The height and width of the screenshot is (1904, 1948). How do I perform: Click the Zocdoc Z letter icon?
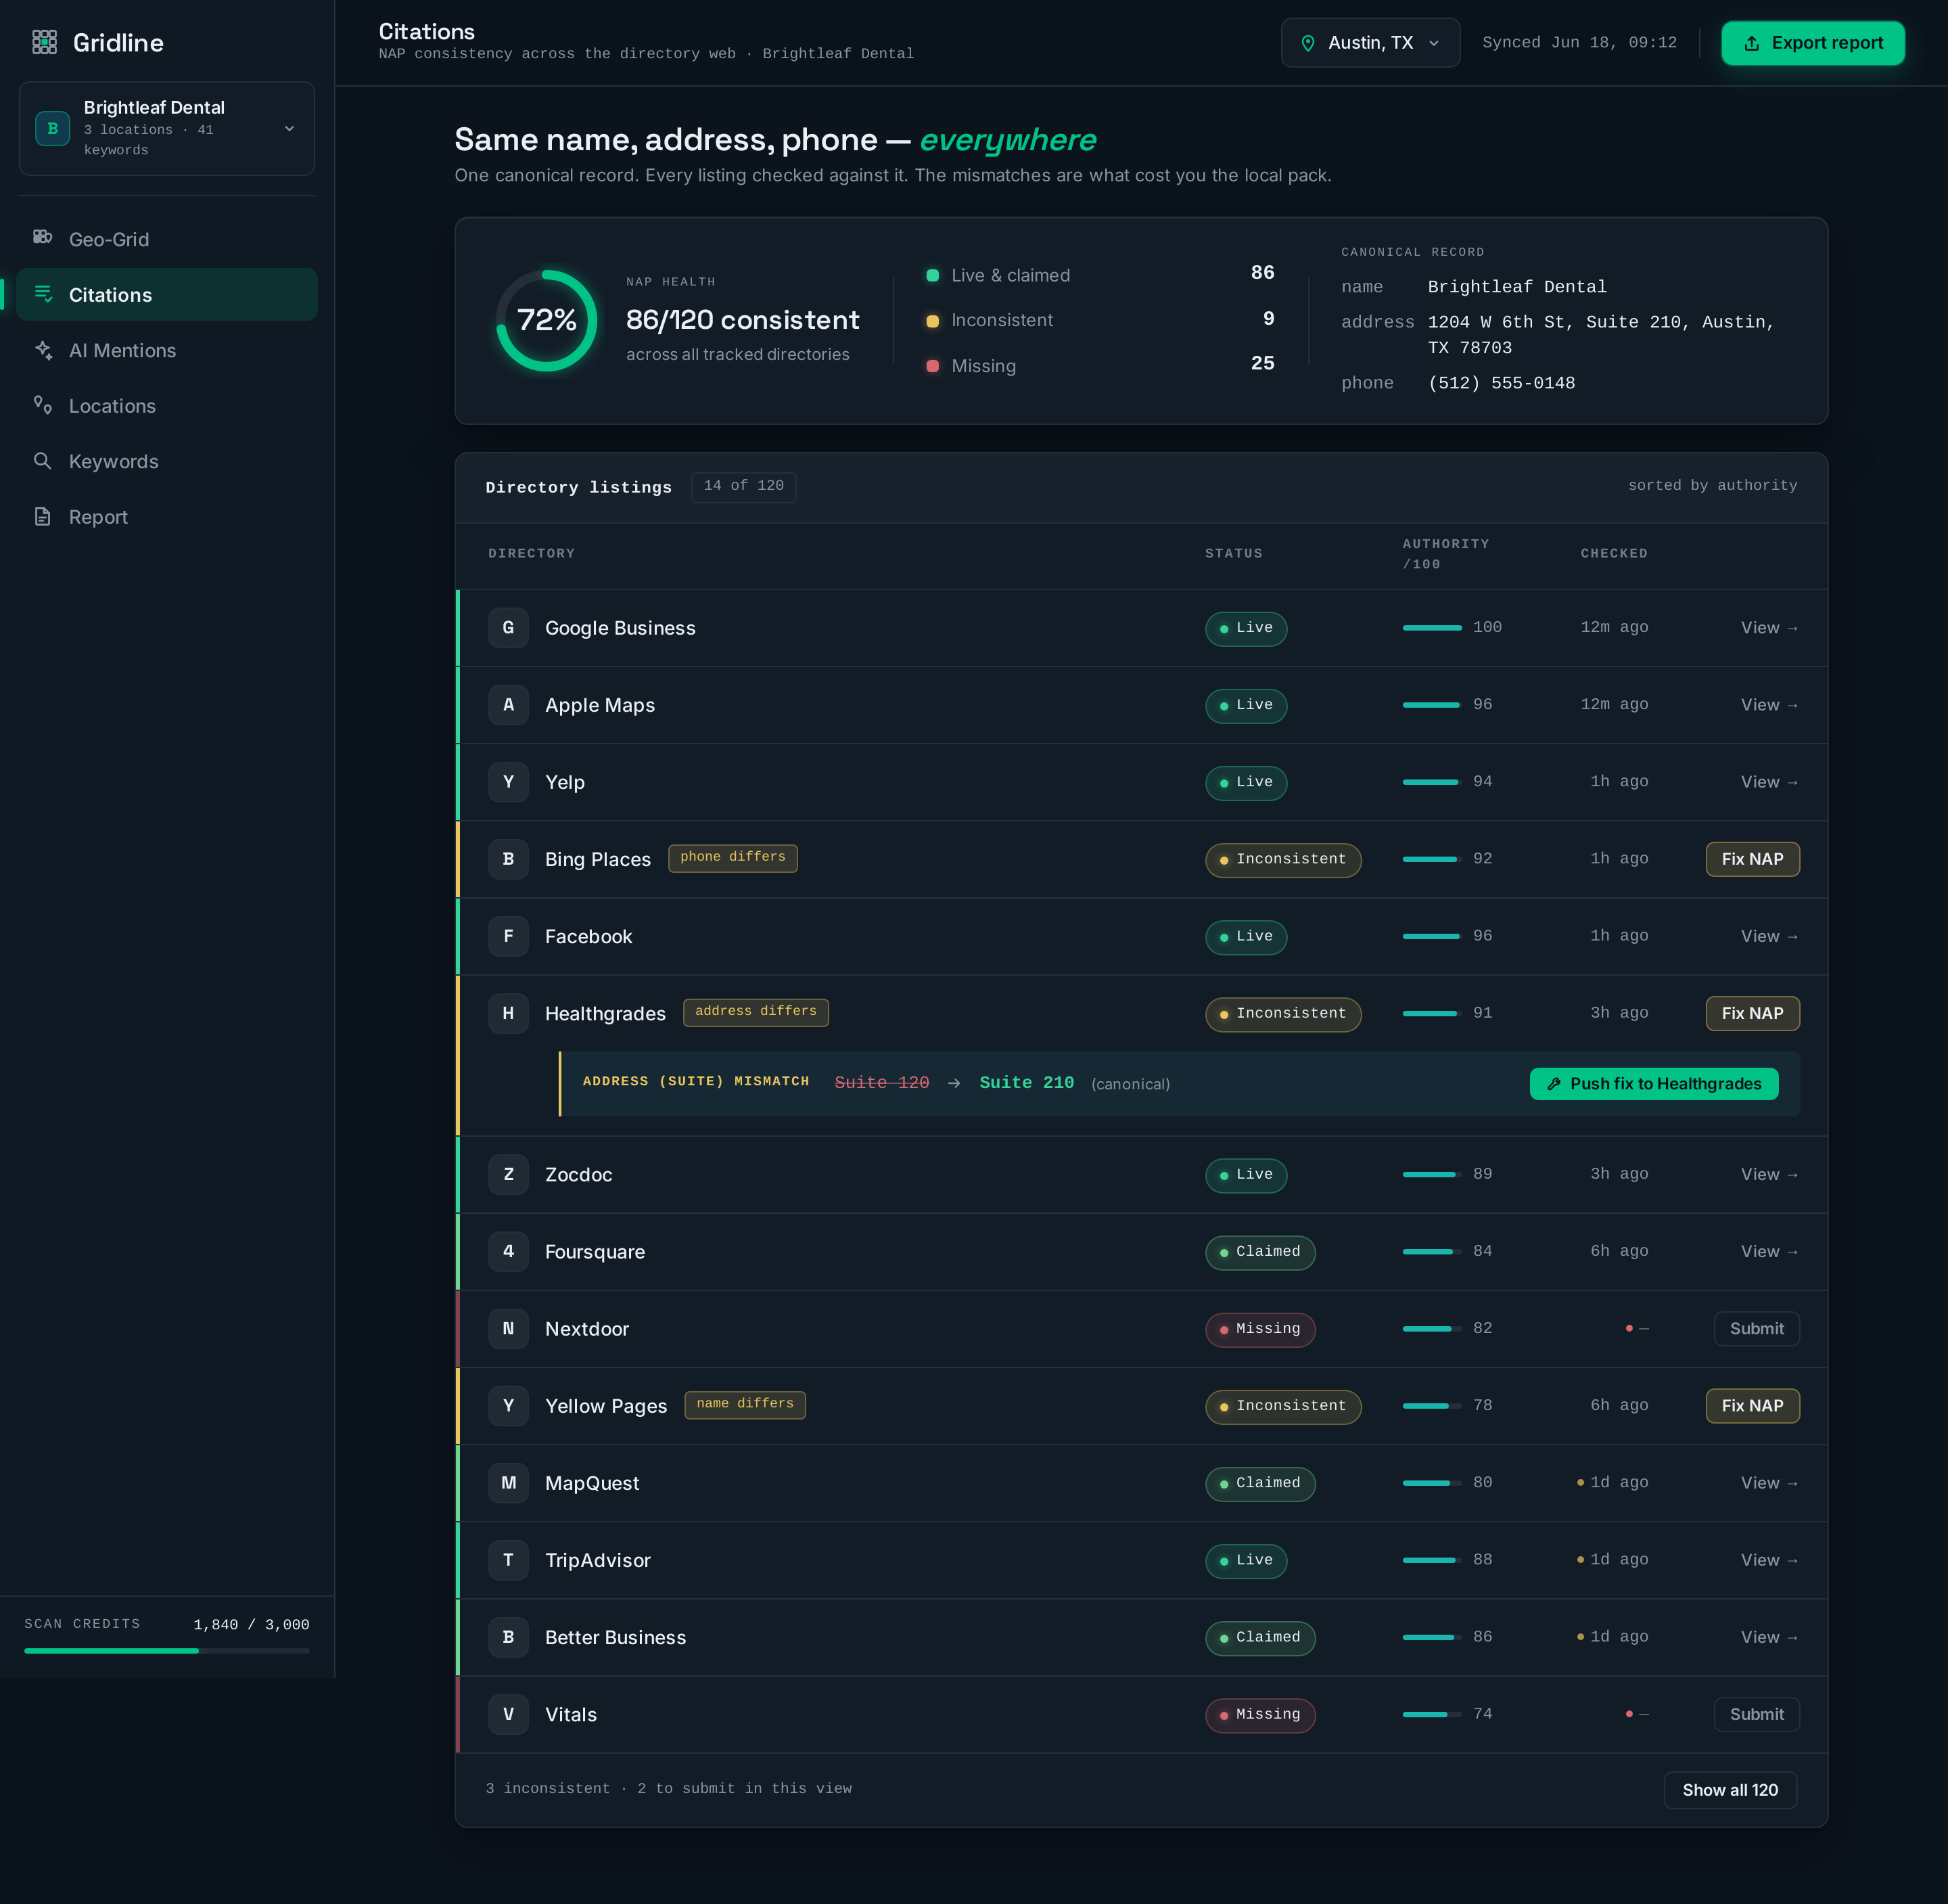(508, 1174)
